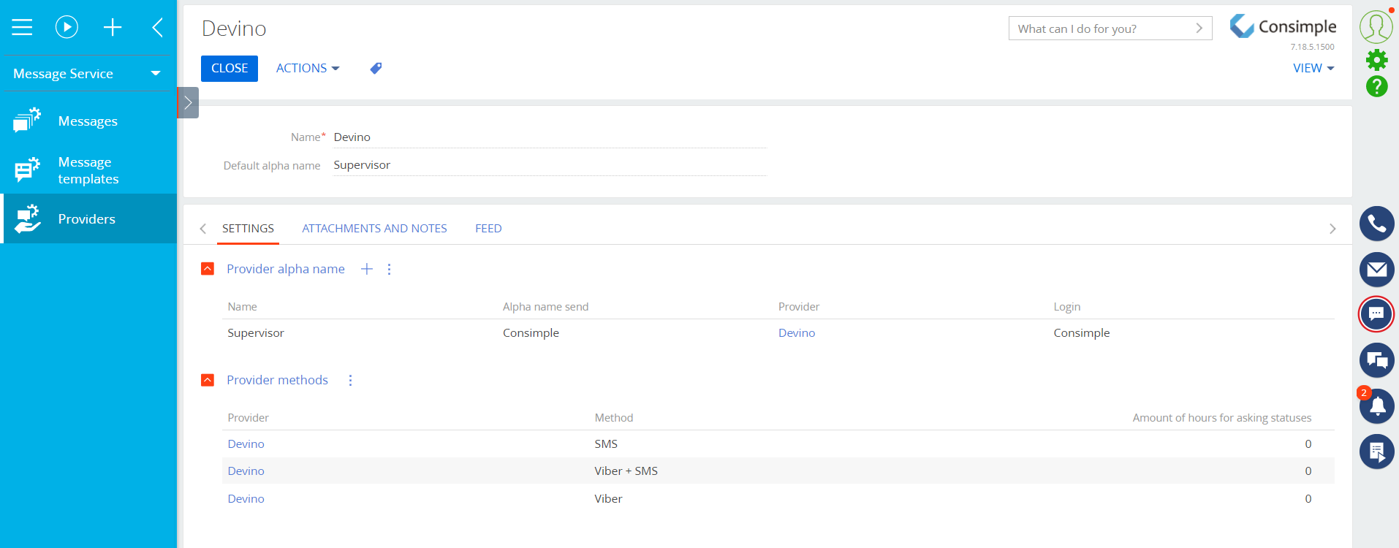Viewport: 1399px width, 548px height.
Task: Click the hours value 0 in SMS row
Action: pos(1308,444)
